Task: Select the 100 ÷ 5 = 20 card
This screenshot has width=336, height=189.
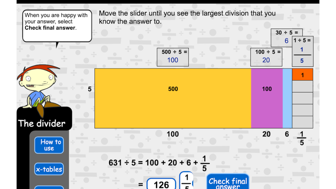Action: 266,57
